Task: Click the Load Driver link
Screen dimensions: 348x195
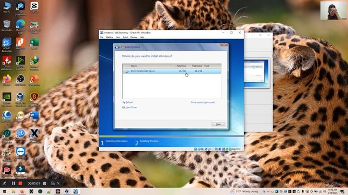Action: click(129, 107)
